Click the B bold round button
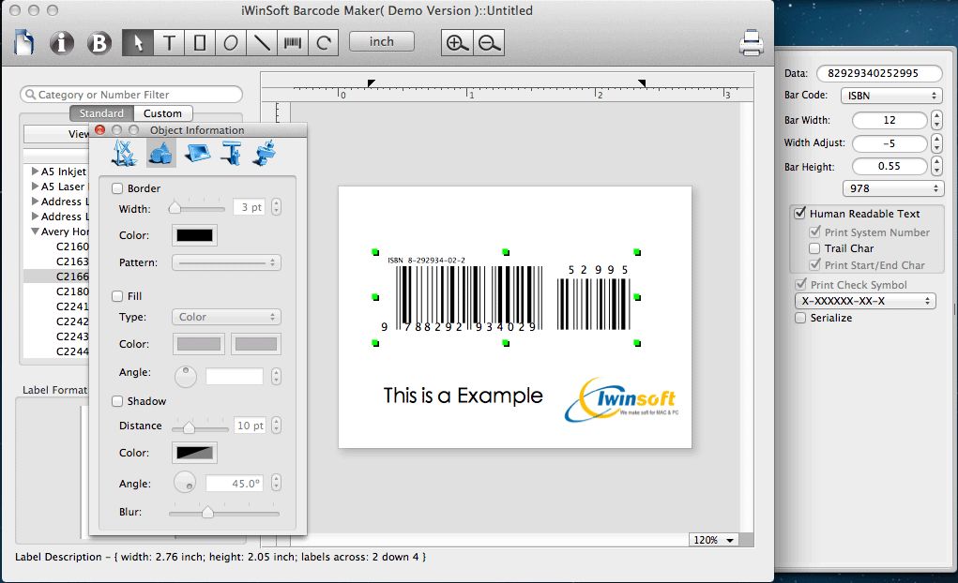 [99, 43]
